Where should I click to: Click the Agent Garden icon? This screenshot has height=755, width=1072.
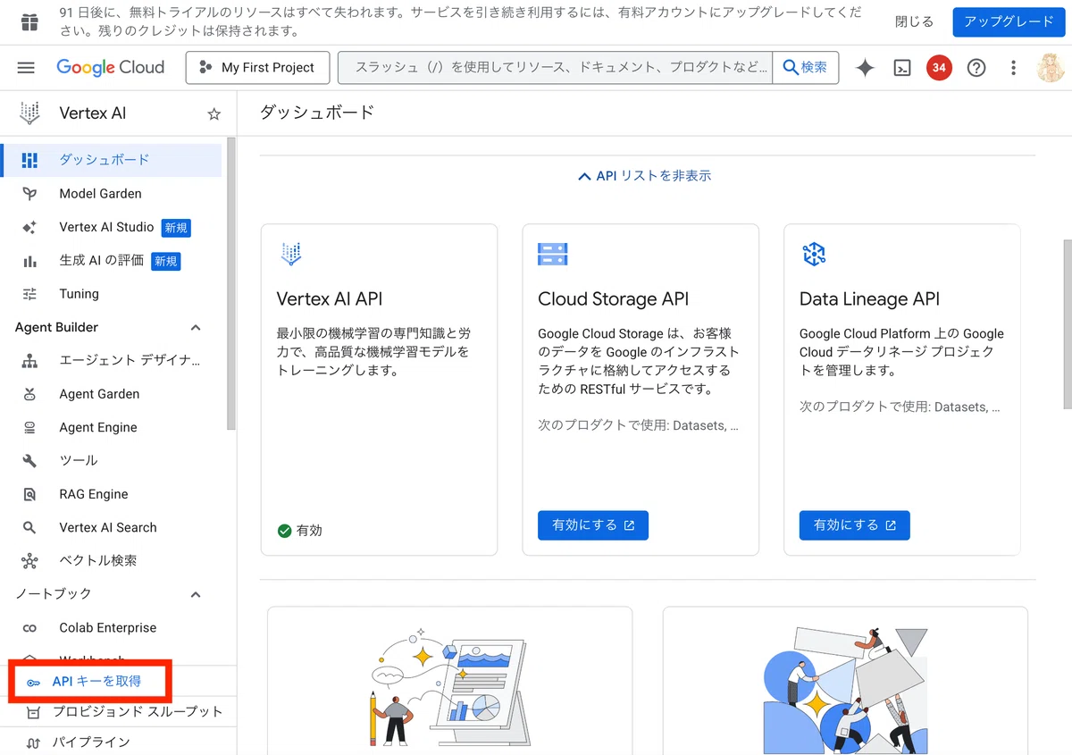click(x=29, y=394)
